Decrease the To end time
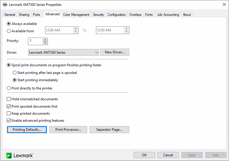229x161 pixels. [127, 32]
